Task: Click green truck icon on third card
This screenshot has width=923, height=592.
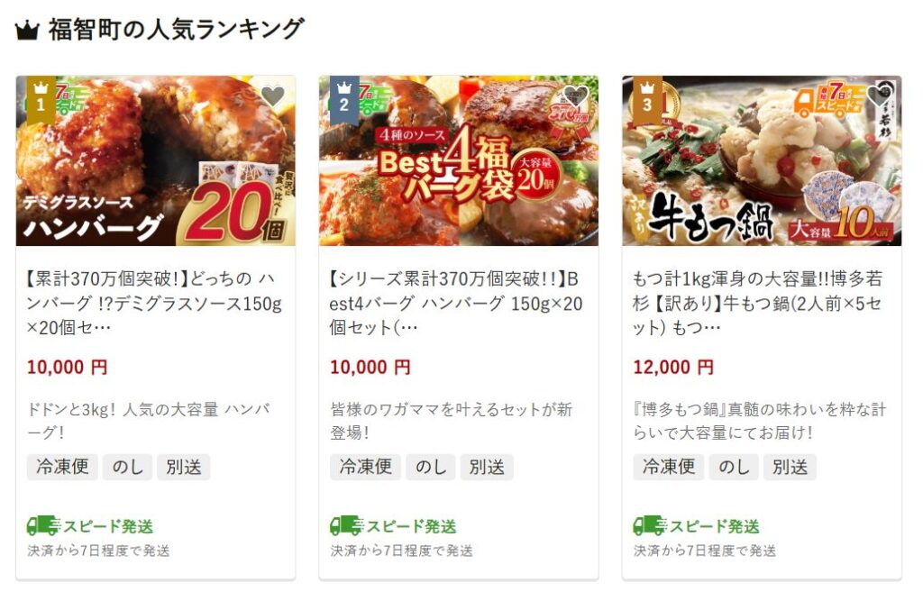Action: click(x=650, y=525)
